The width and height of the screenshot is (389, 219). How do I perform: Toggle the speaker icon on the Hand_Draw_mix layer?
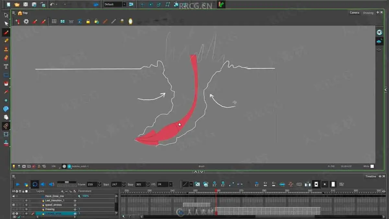14,196
